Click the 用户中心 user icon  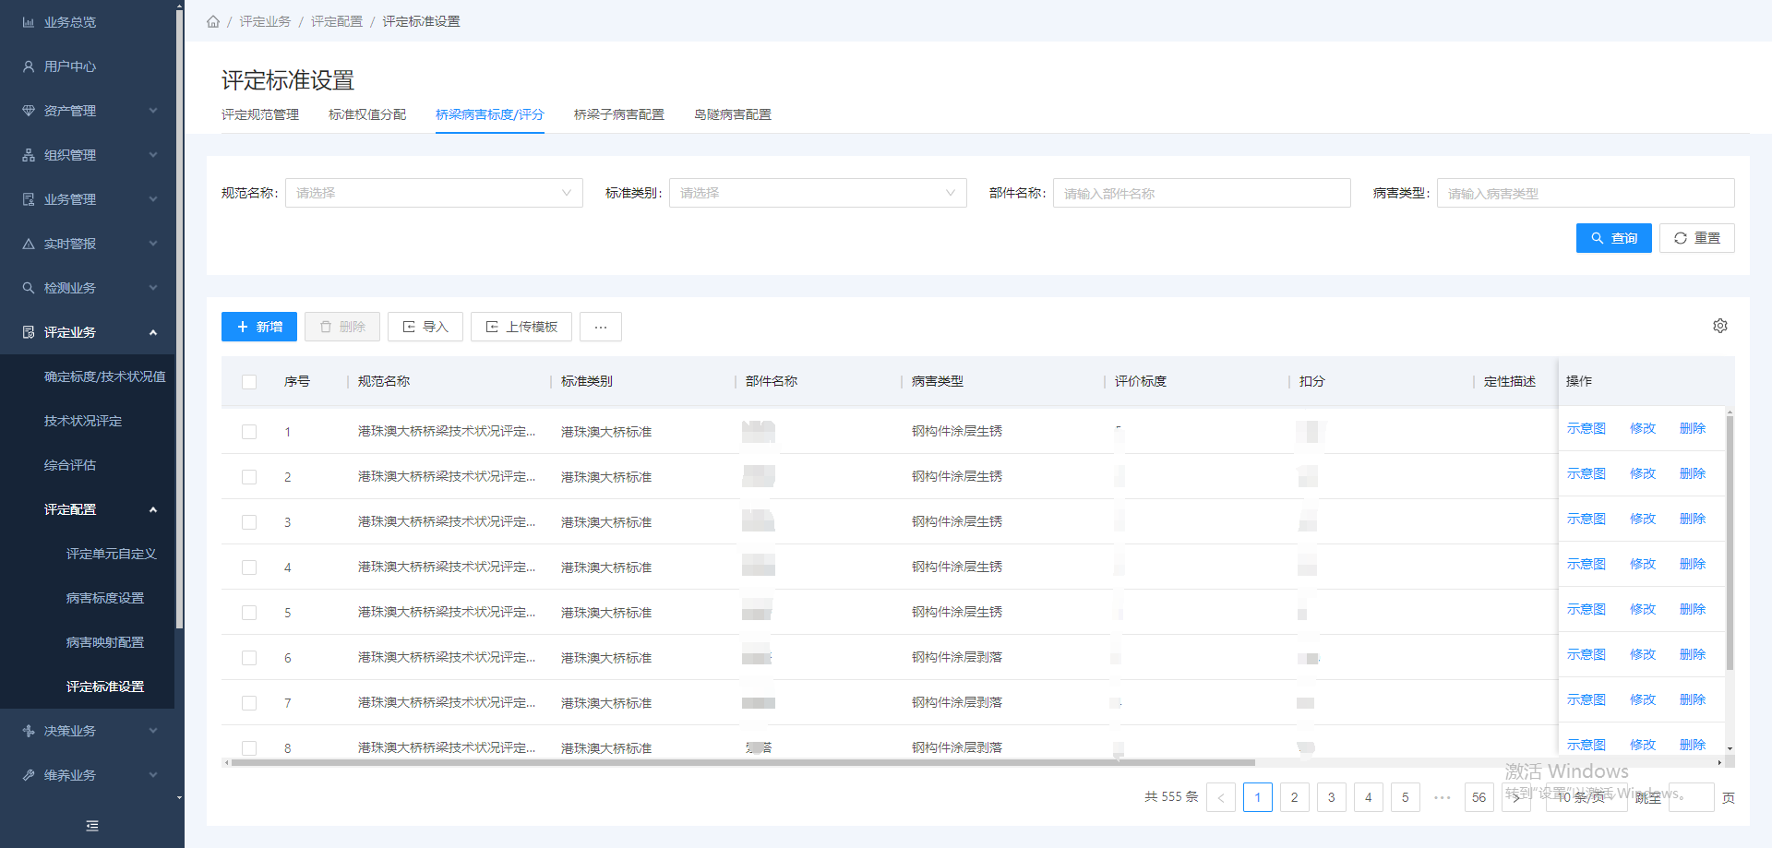click(x=29, y=66)
